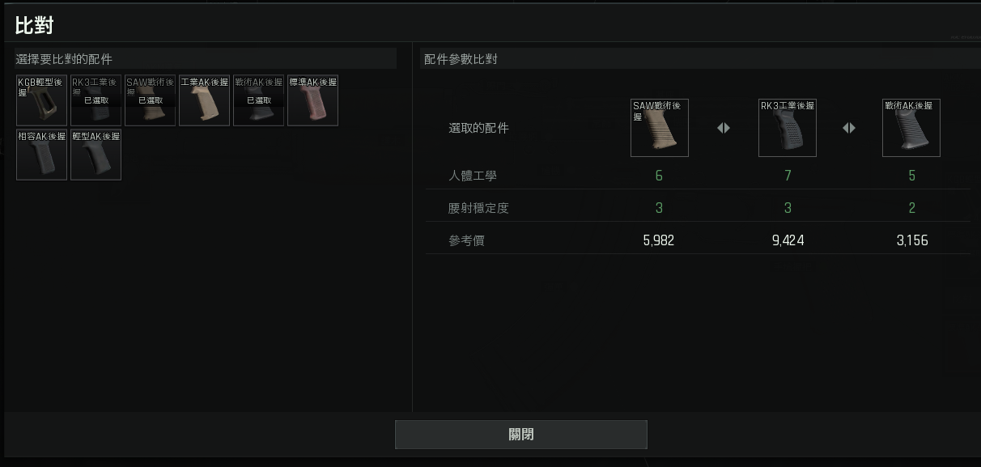981x467 pixels.
Task: Add 標準AK後握 grip to comparison
Action: point(312,100)
